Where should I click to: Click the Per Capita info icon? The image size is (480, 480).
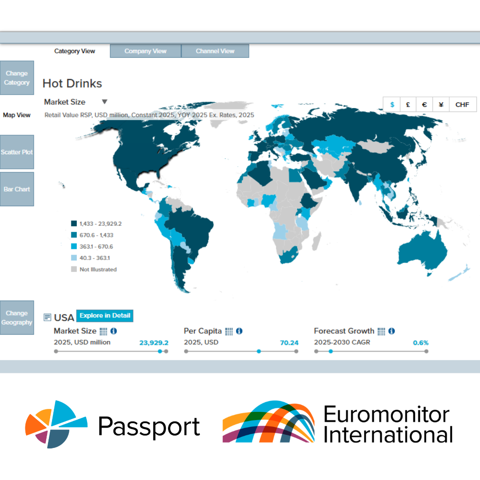pyautogui.click(x=239, y=331)
